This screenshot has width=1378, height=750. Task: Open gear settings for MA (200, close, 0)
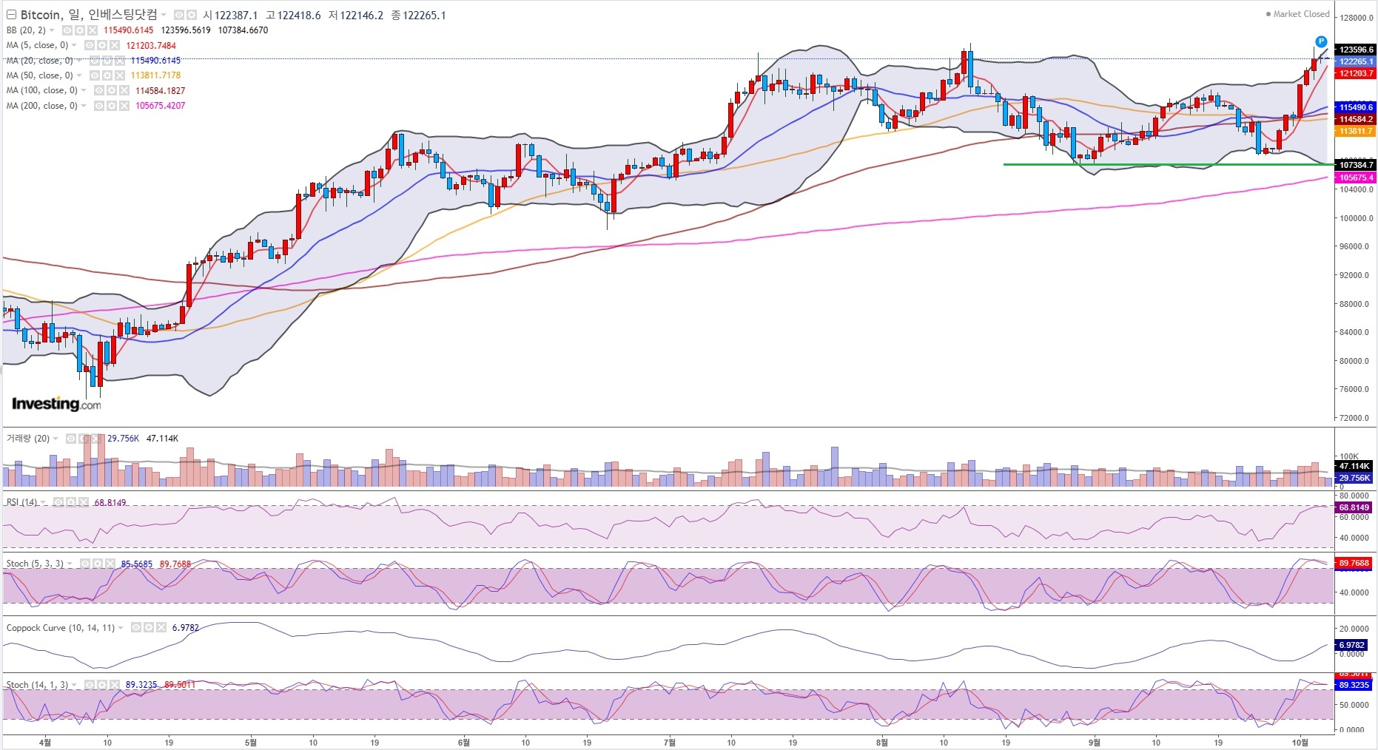[112, 106]
